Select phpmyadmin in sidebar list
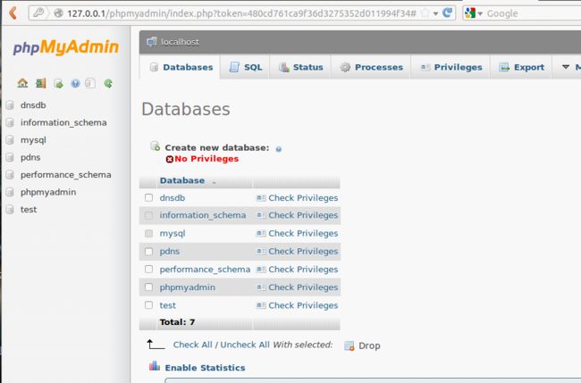 (x=48, y=192)
